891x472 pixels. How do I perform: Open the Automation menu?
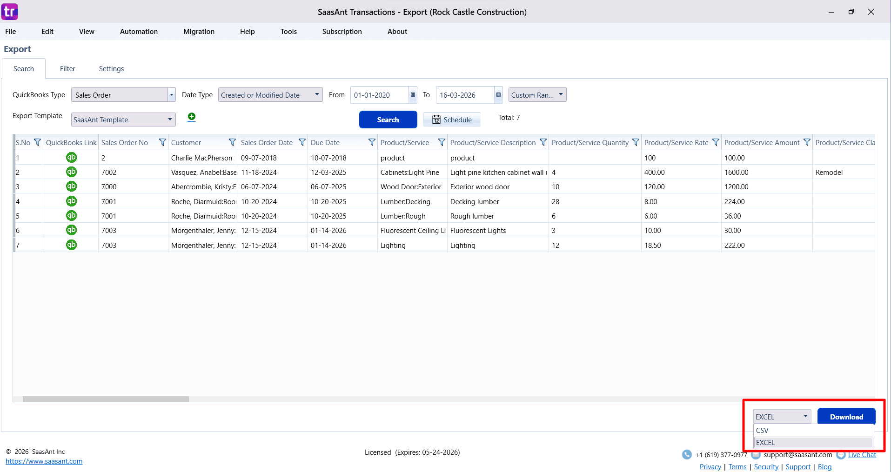click(x=139, y=32)
